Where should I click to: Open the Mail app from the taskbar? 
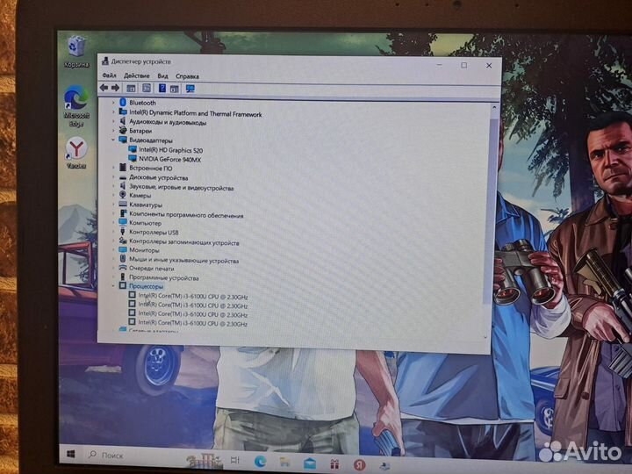310,463
